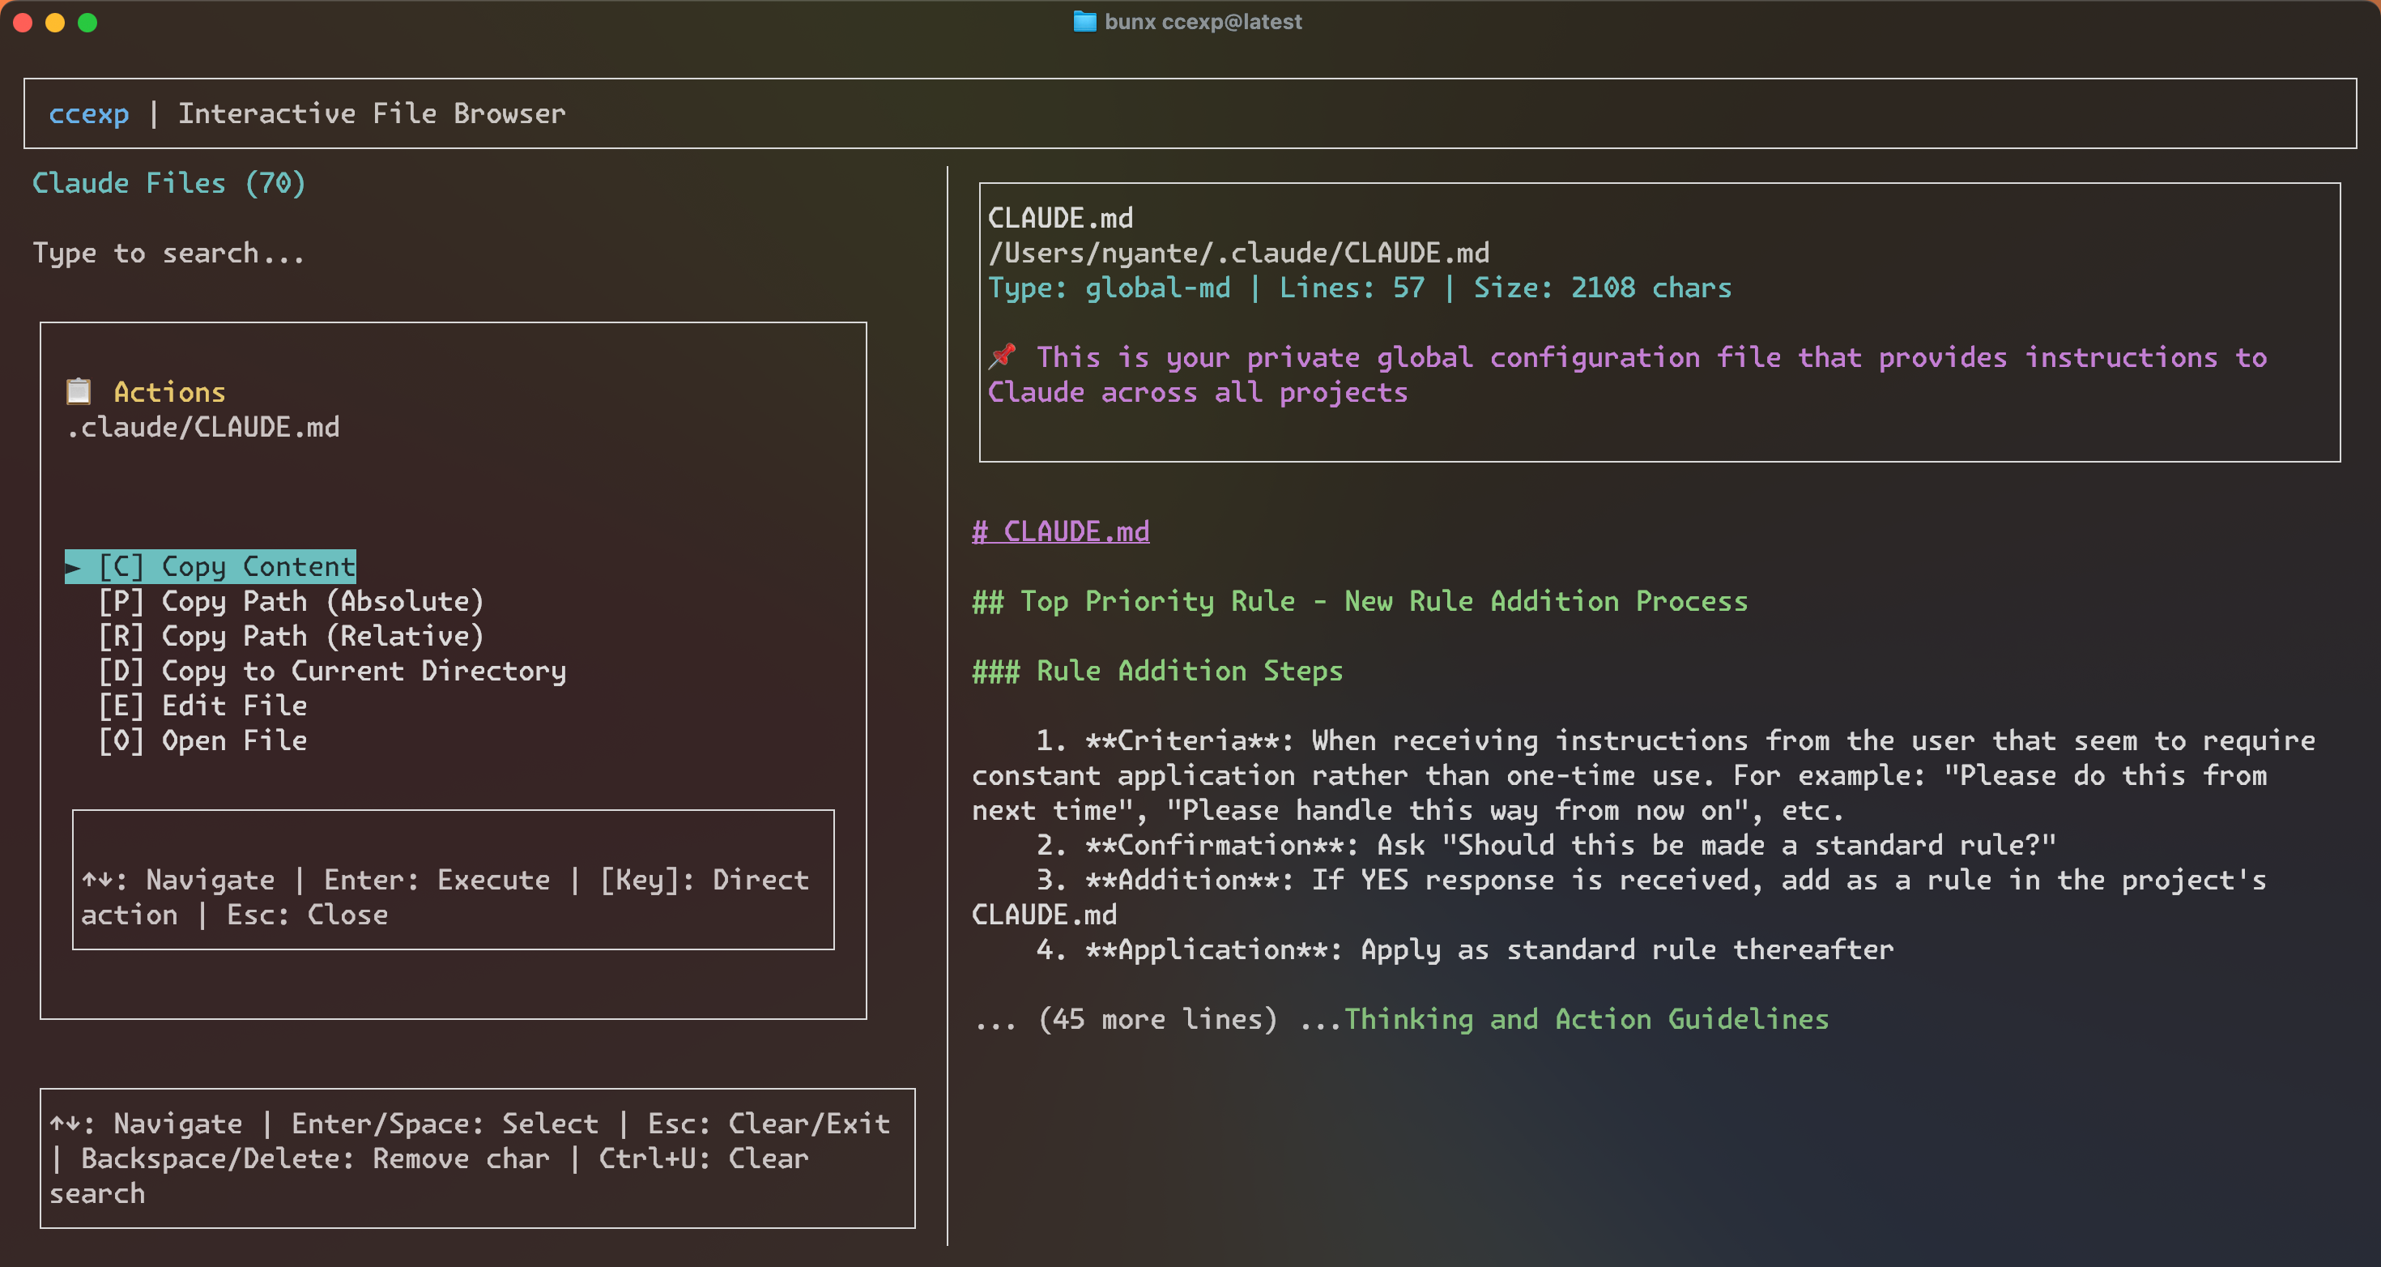Screen dimensions: 2381x1267
Task: Click the Top Priority Rule heading
Action: click(1360, 601)
